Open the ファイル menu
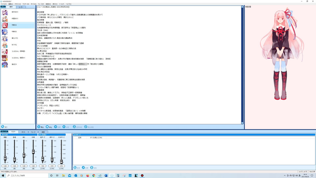 4,4
